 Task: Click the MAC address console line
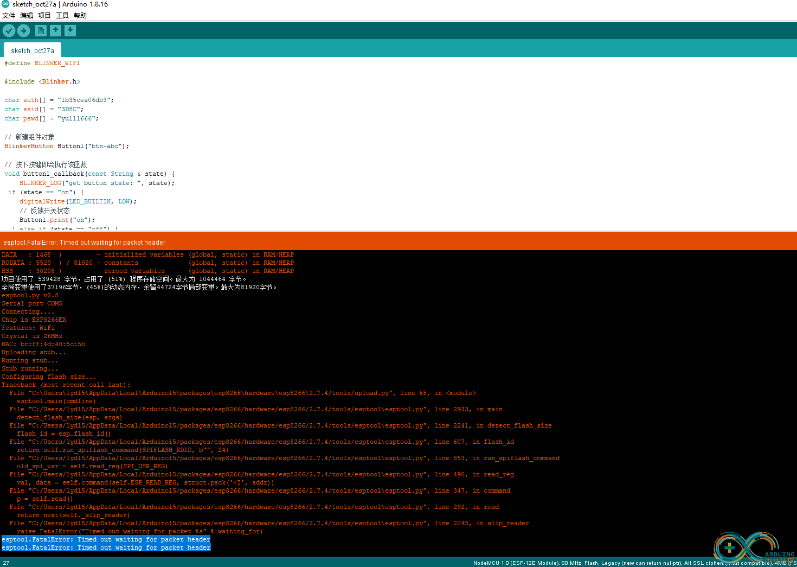coord(43,344)
